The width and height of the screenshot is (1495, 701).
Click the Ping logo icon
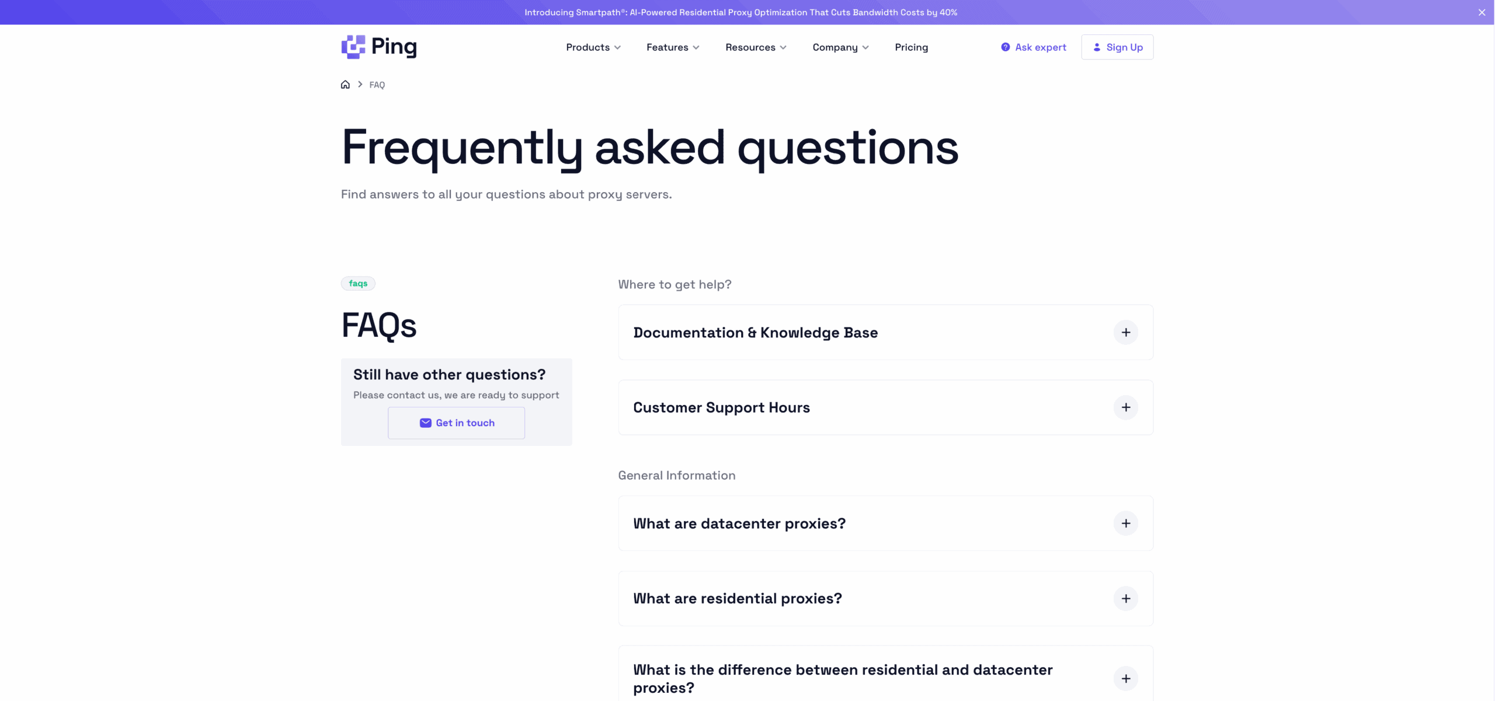(353, 47)
